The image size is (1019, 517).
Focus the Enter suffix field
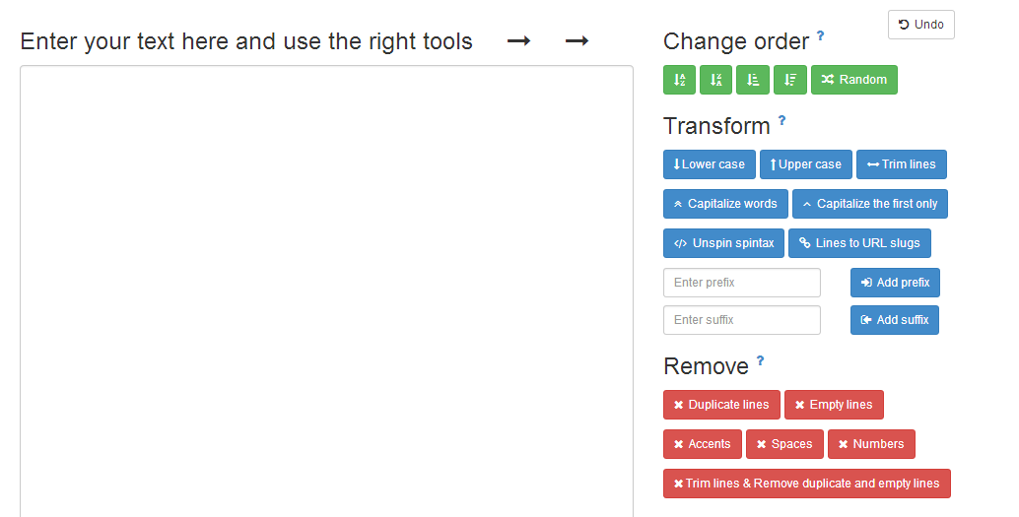tap(742, 320)
